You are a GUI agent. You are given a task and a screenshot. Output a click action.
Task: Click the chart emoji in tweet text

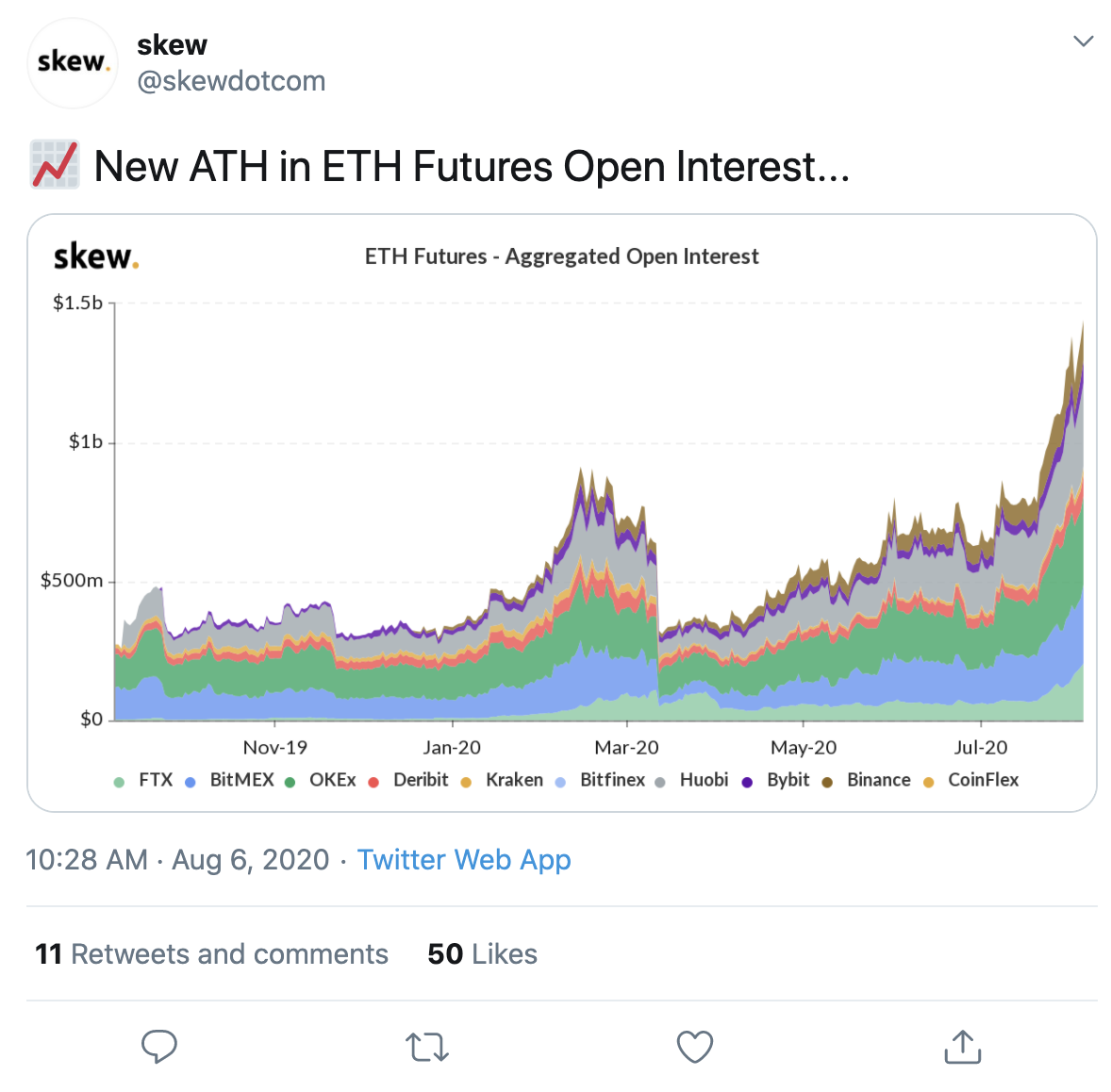(55, 165)
